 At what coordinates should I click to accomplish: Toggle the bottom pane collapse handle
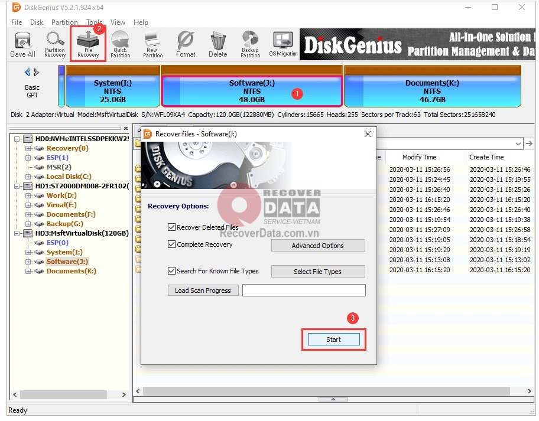point(333,399)
